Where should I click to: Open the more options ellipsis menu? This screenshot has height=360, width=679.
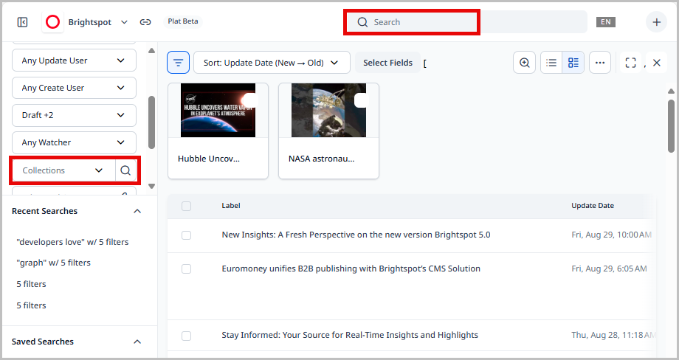click(x=600, y=63)
